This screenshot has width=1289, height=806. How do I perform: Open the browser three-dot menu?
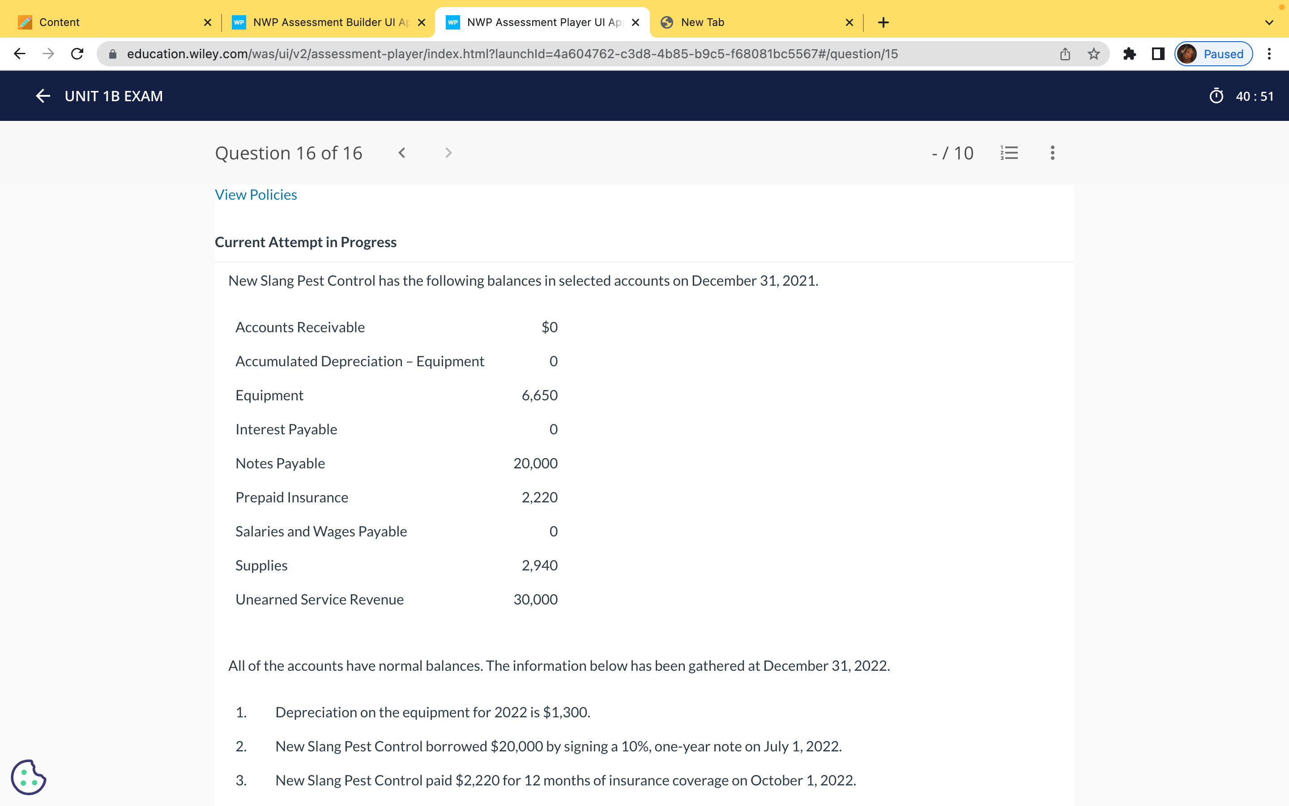(1270, 54)
